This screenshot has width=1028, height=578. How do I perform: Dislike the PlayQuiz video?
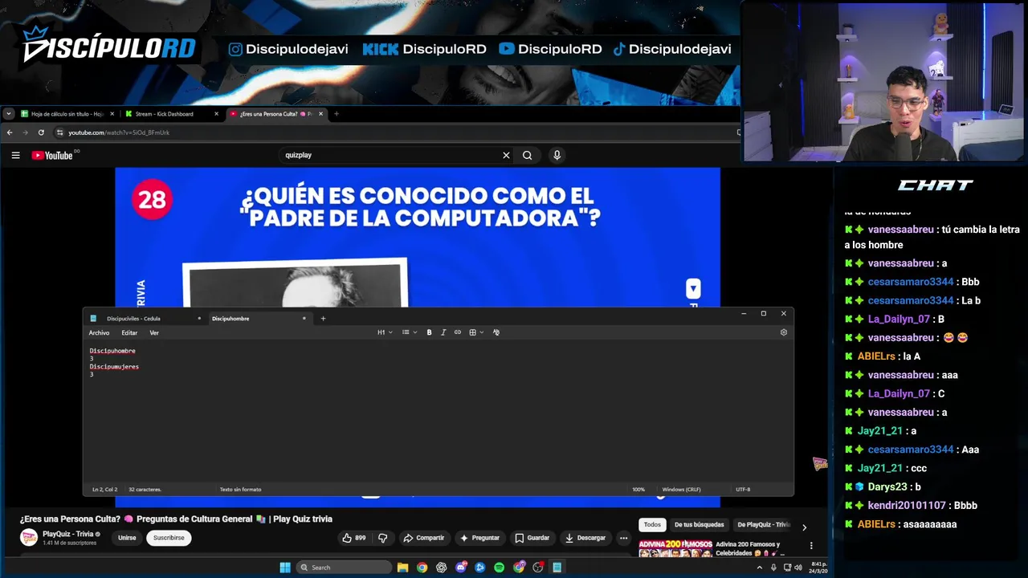(x=383, y=538)
